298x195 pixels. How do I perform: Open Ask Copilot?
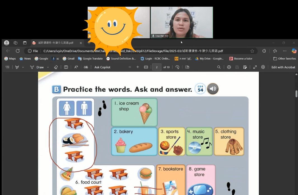102,67
